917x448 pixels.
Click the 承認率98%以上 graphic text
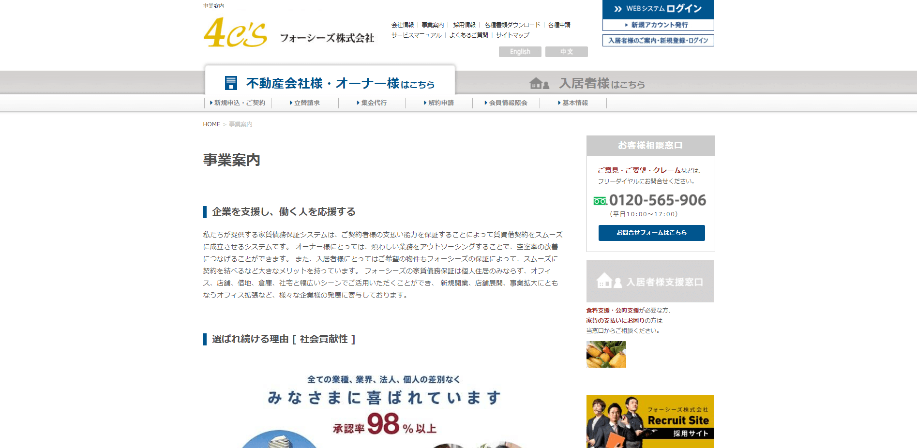point(385,424)
